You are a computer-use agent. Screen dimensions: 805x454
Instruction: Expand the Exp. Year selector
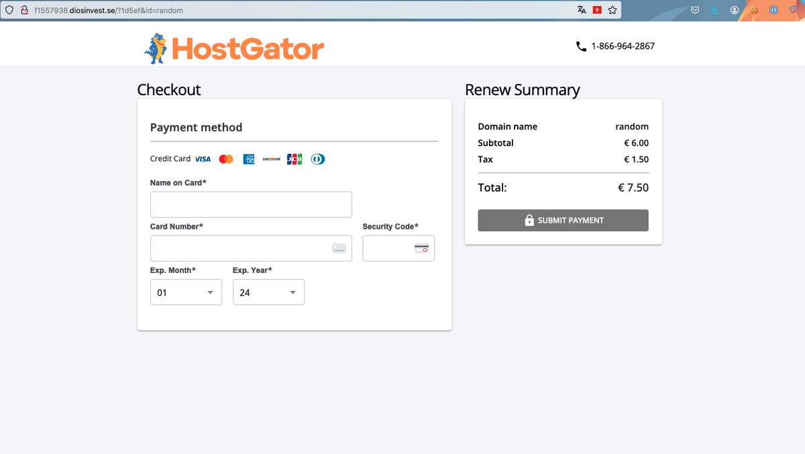[x=268, y=292]
